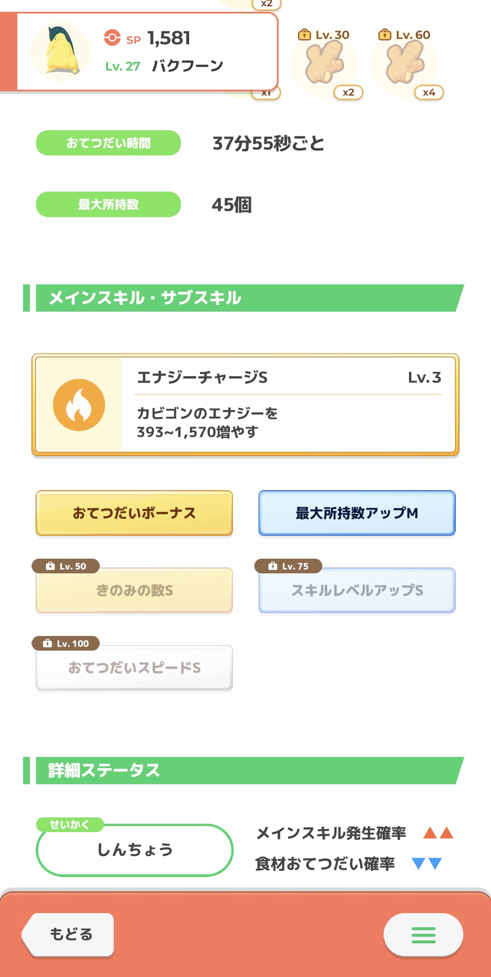The image size is (491, 977).
Task: Select the locked おてつだいスピードS sub skill
Action: coord(134,667)
